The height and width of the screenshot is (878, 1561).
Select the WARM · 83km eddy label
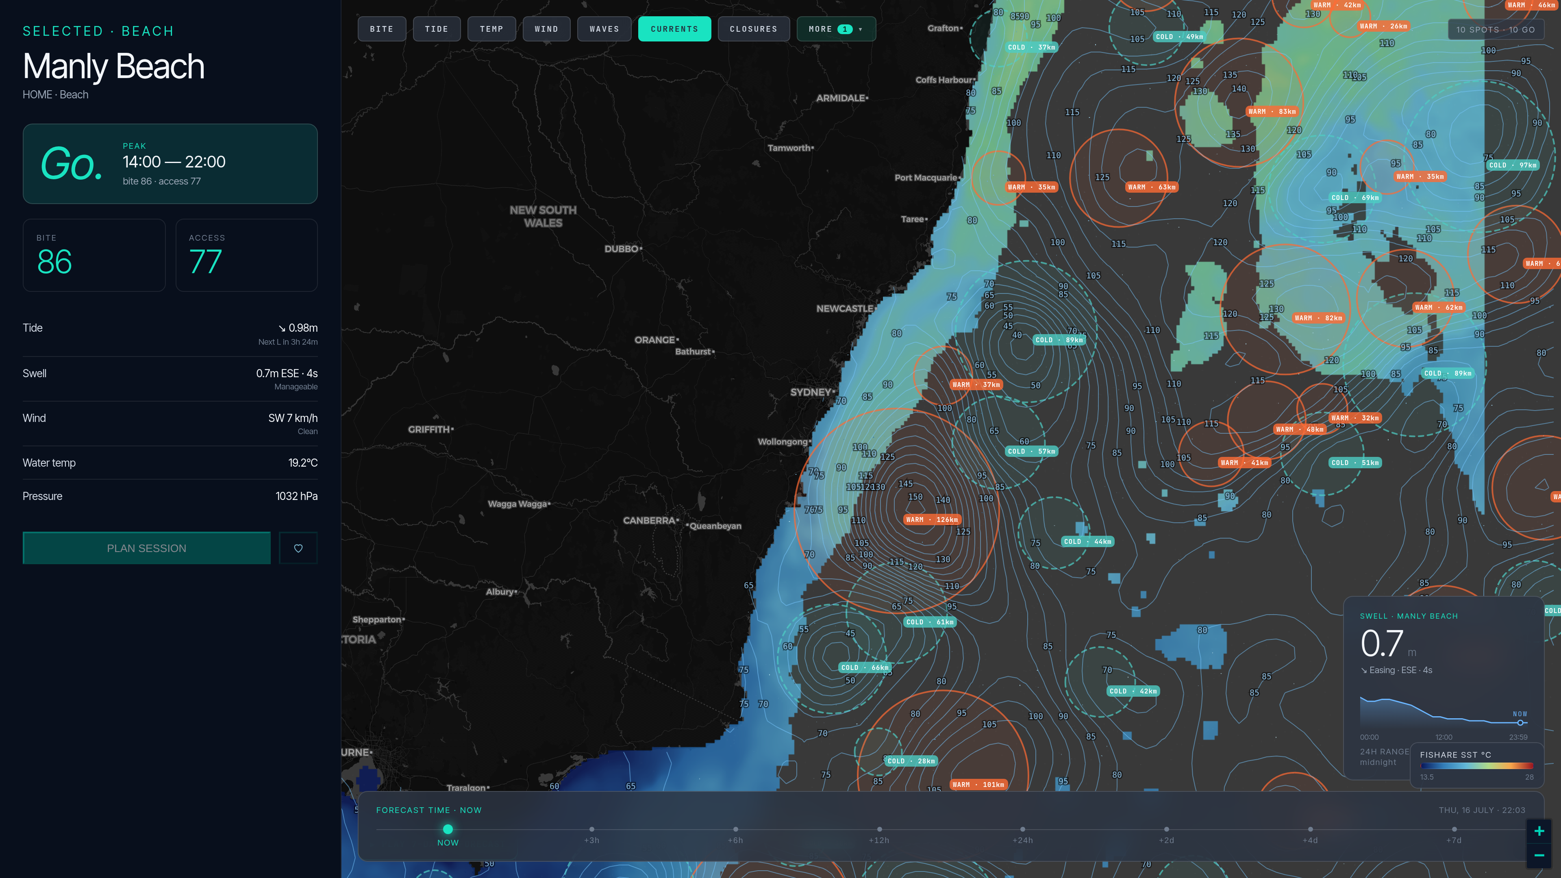(x=1272, y=111)
